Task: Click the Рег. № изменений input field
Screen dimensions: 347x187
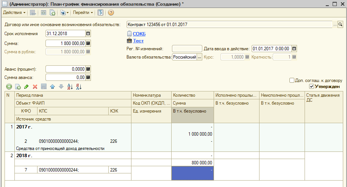Action: pos(187,49)
